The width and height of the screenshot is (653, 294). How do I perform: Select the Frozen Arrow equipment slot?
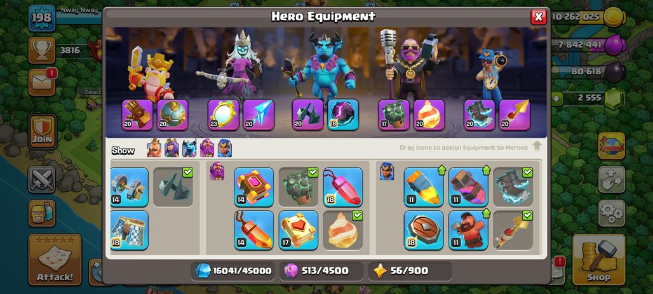258,114
